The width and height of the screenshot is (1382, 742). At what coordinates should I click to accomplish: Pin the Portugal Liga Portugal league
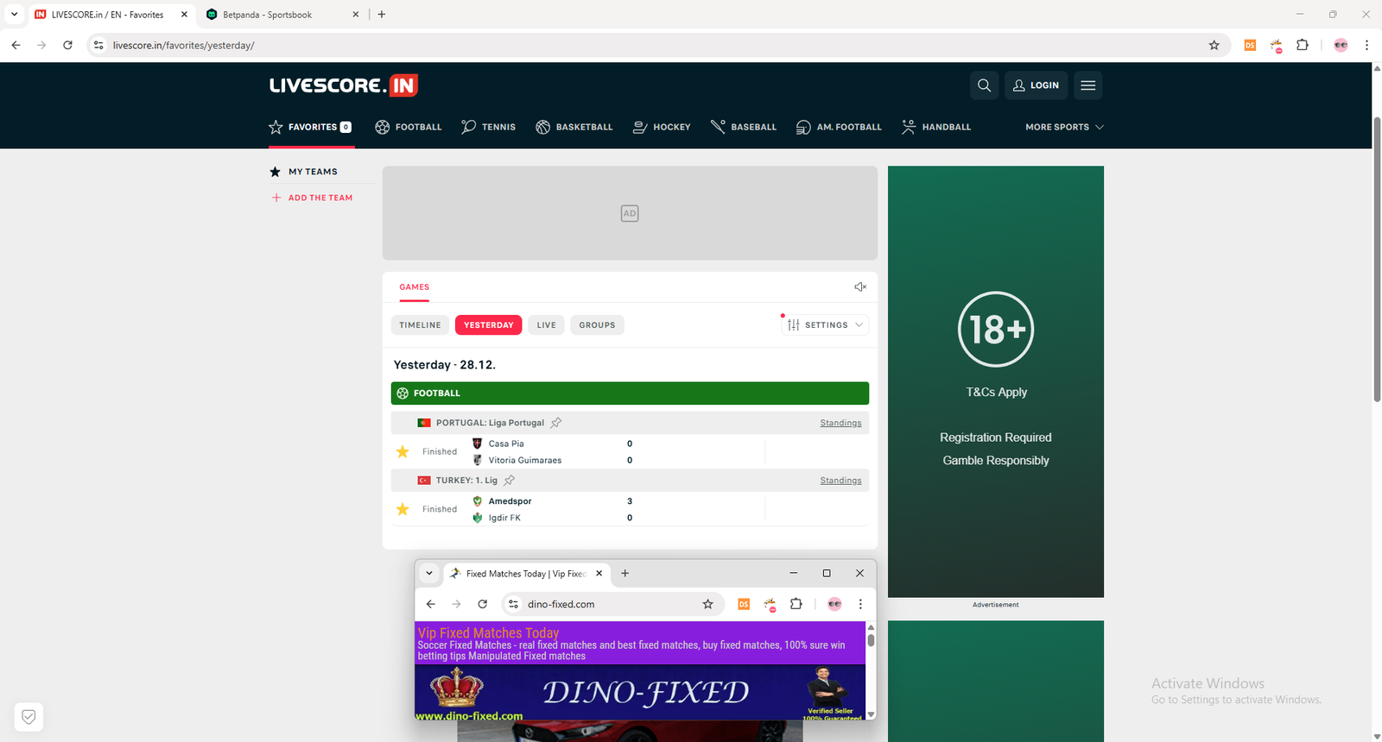pyautogui.click(x=556, y=423)
